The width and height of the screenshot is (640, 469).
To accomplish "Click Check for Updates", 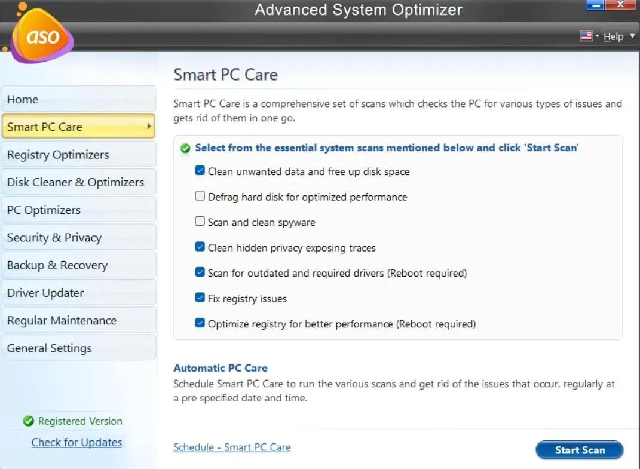I will [x=76, y=442].
